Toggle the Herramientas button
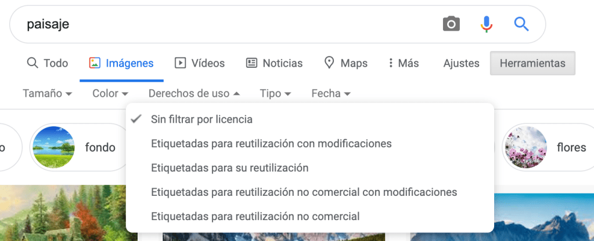594x241 pixels. pos(532,63)
